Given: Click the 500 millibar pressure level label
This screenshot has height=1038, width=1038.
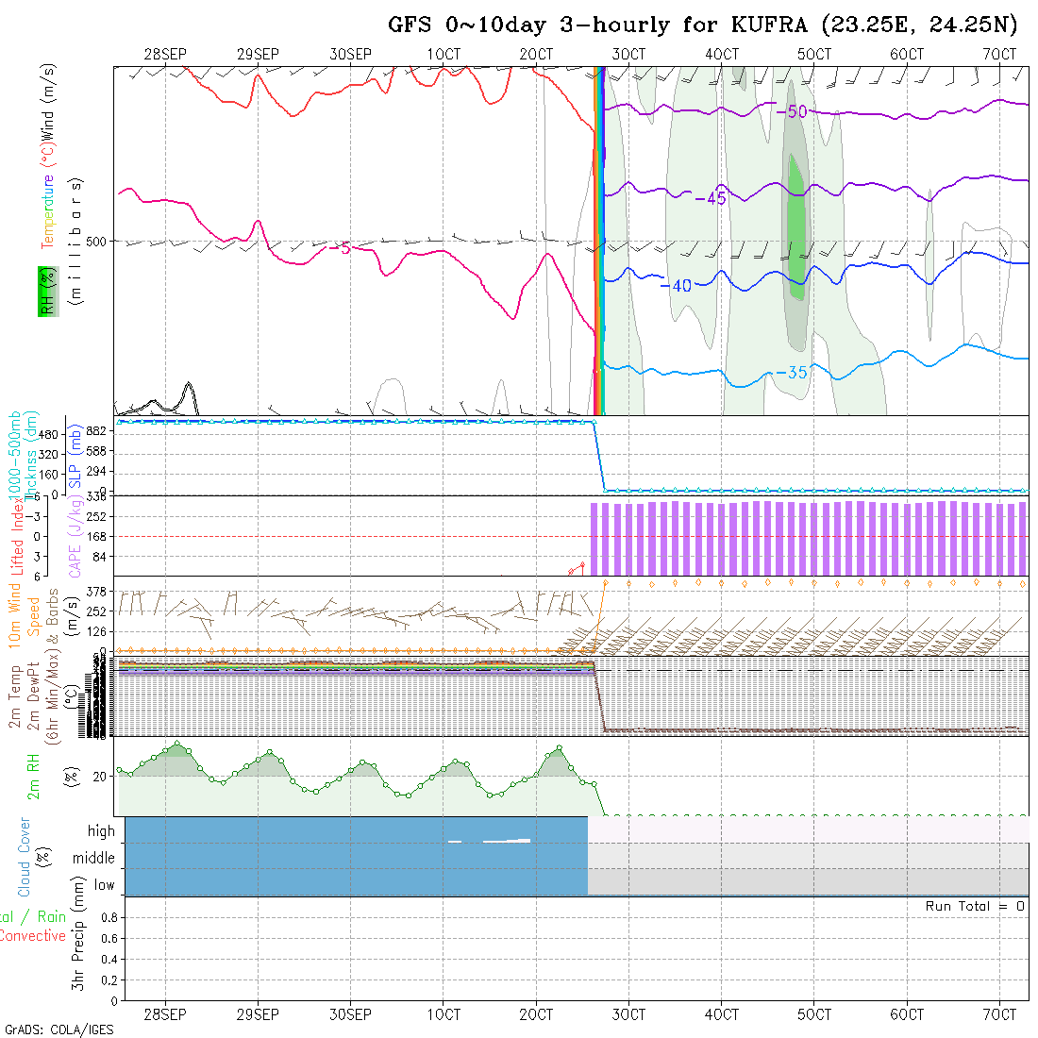Looking at the screenshot, I should coord(97,242).
